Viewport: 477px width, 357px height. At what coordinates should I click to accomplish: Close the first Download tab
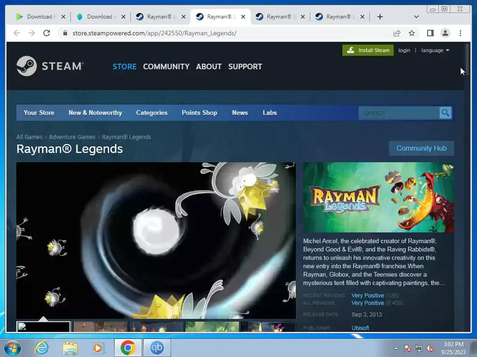tap(63, 17)
